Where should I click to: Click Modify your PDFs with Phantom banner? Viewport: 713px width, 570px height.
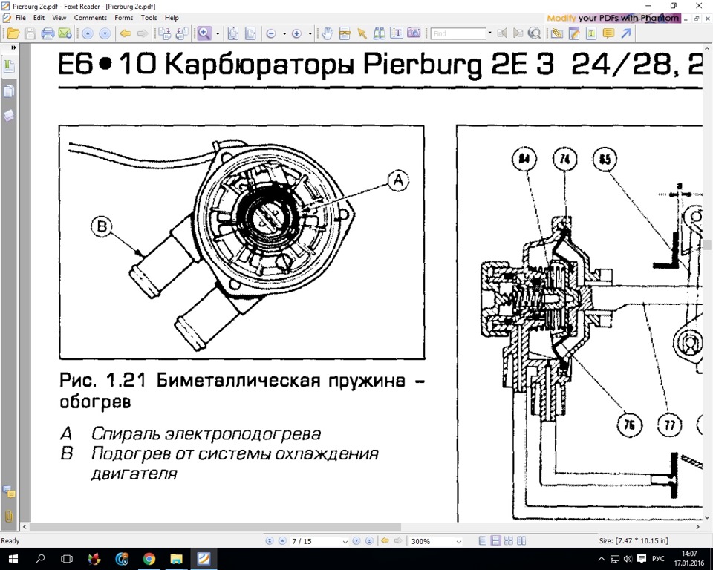[613, 18]
